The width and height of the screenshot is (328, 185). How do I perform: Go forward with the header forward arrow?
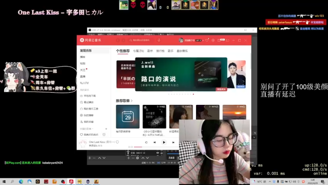click(x=123, y=40)
